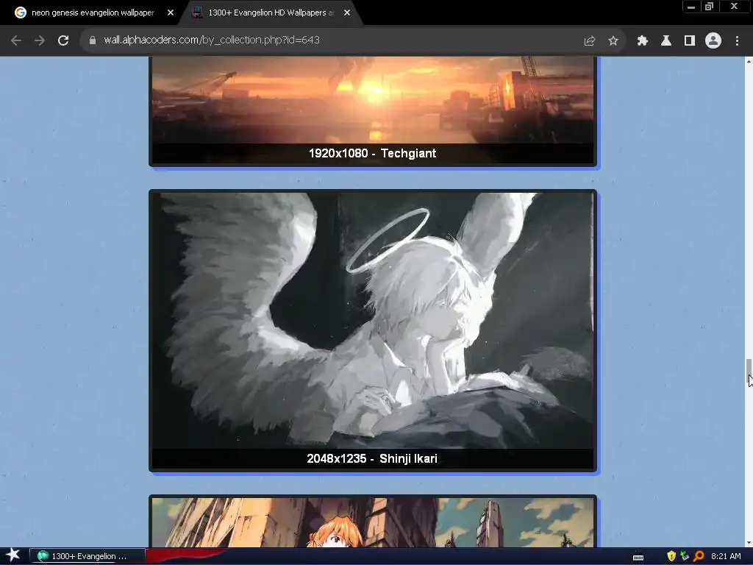Go forward to the next page
The width and height of the screenshot is (753, 565).
40,40
